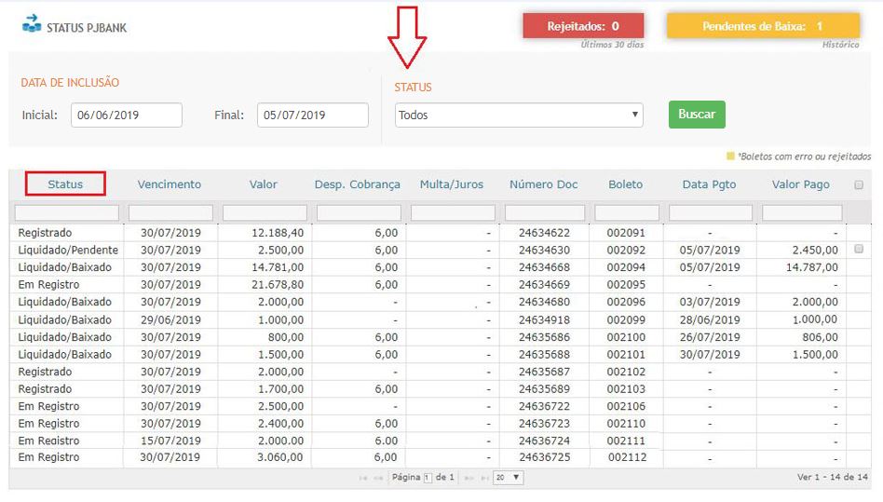Go to previous page pagination arrow
Image resolution: width=883 pixels, height=502 pixels.
(x=378, y=478)
